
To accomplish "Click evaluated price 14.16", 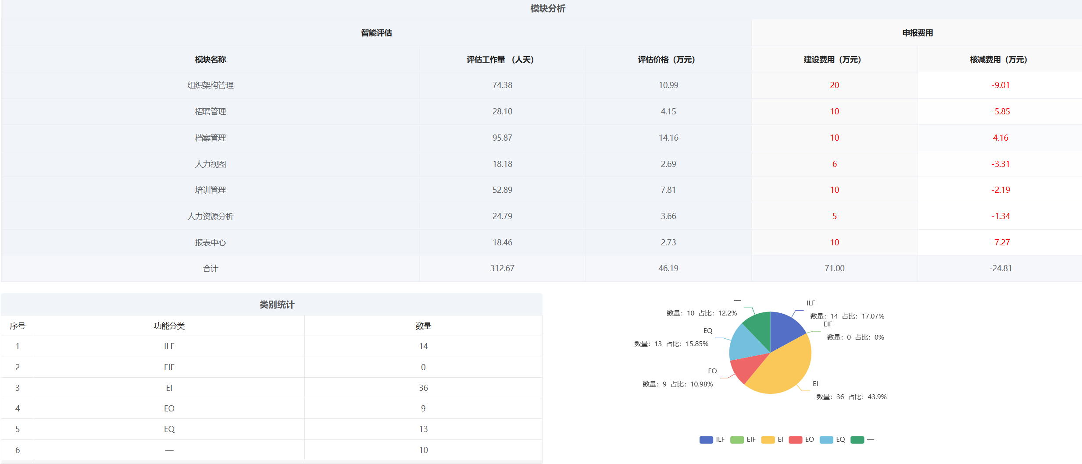I will pos(668,138).
